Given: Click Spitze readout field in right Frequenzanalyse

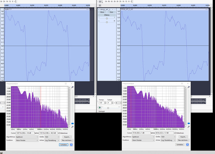Looking at the screenshot, I should click(164, 133).
